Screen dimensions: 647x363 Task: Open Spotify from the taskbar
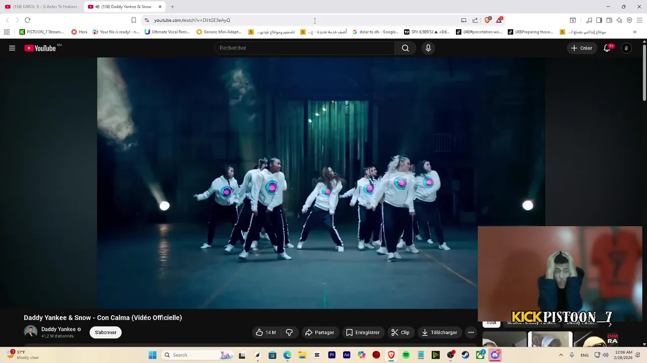coord(406,355)
